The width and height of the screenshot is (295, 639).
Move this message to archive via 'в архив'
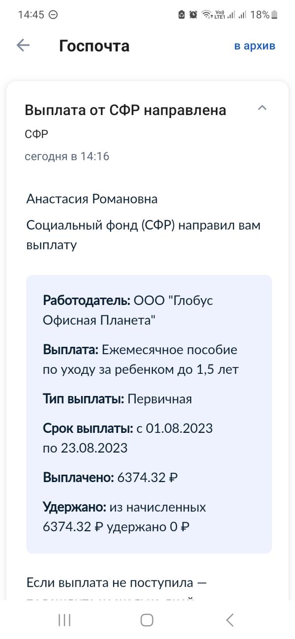click(255, 46)
